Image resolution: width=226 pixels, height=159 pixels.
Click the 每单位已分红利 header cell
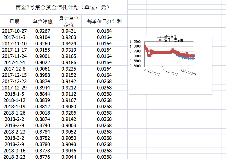pos(104,21)
